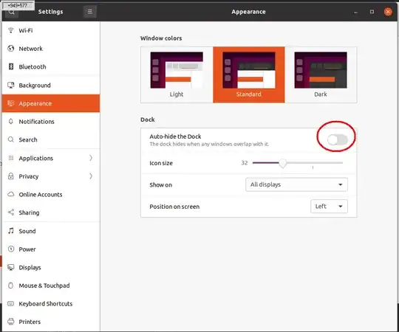Open the Show on displays dropdown
Image resolution: width=399 pixels, height=332 pixels.
pos(296,184)
